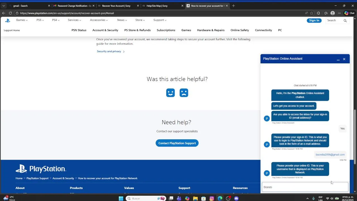This screenshot has width=357, height=201.
Task: Click the PlayStation logo in site header
Action: (x=8, y=20)
